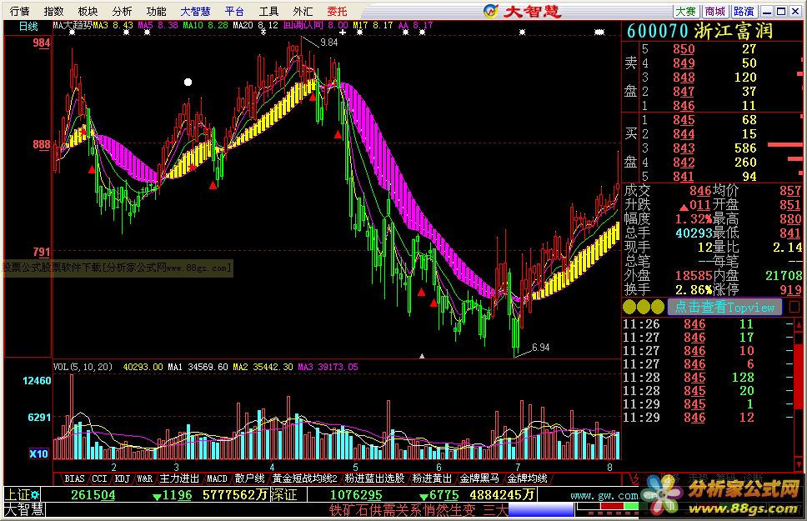The height and width of the screenshot is (521, 807).
Task: Click the 11:29 trade row with volume 12
Action: 708,418
